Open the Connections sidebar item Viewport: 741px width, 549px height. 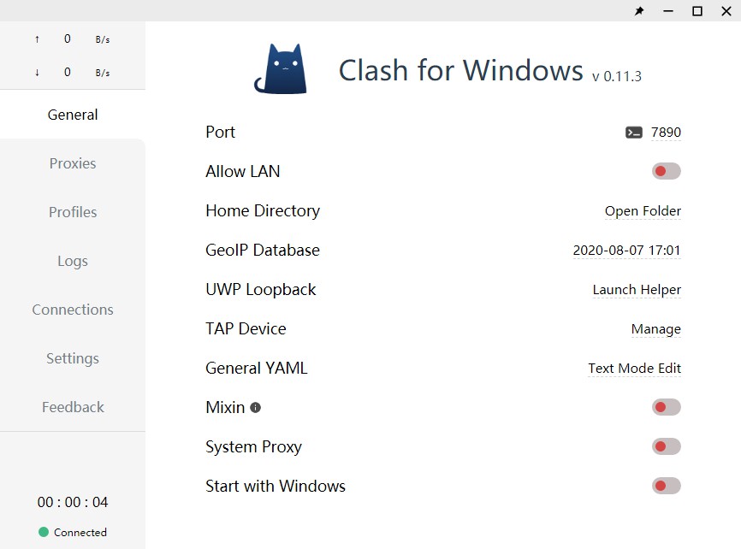coord(73,310)
